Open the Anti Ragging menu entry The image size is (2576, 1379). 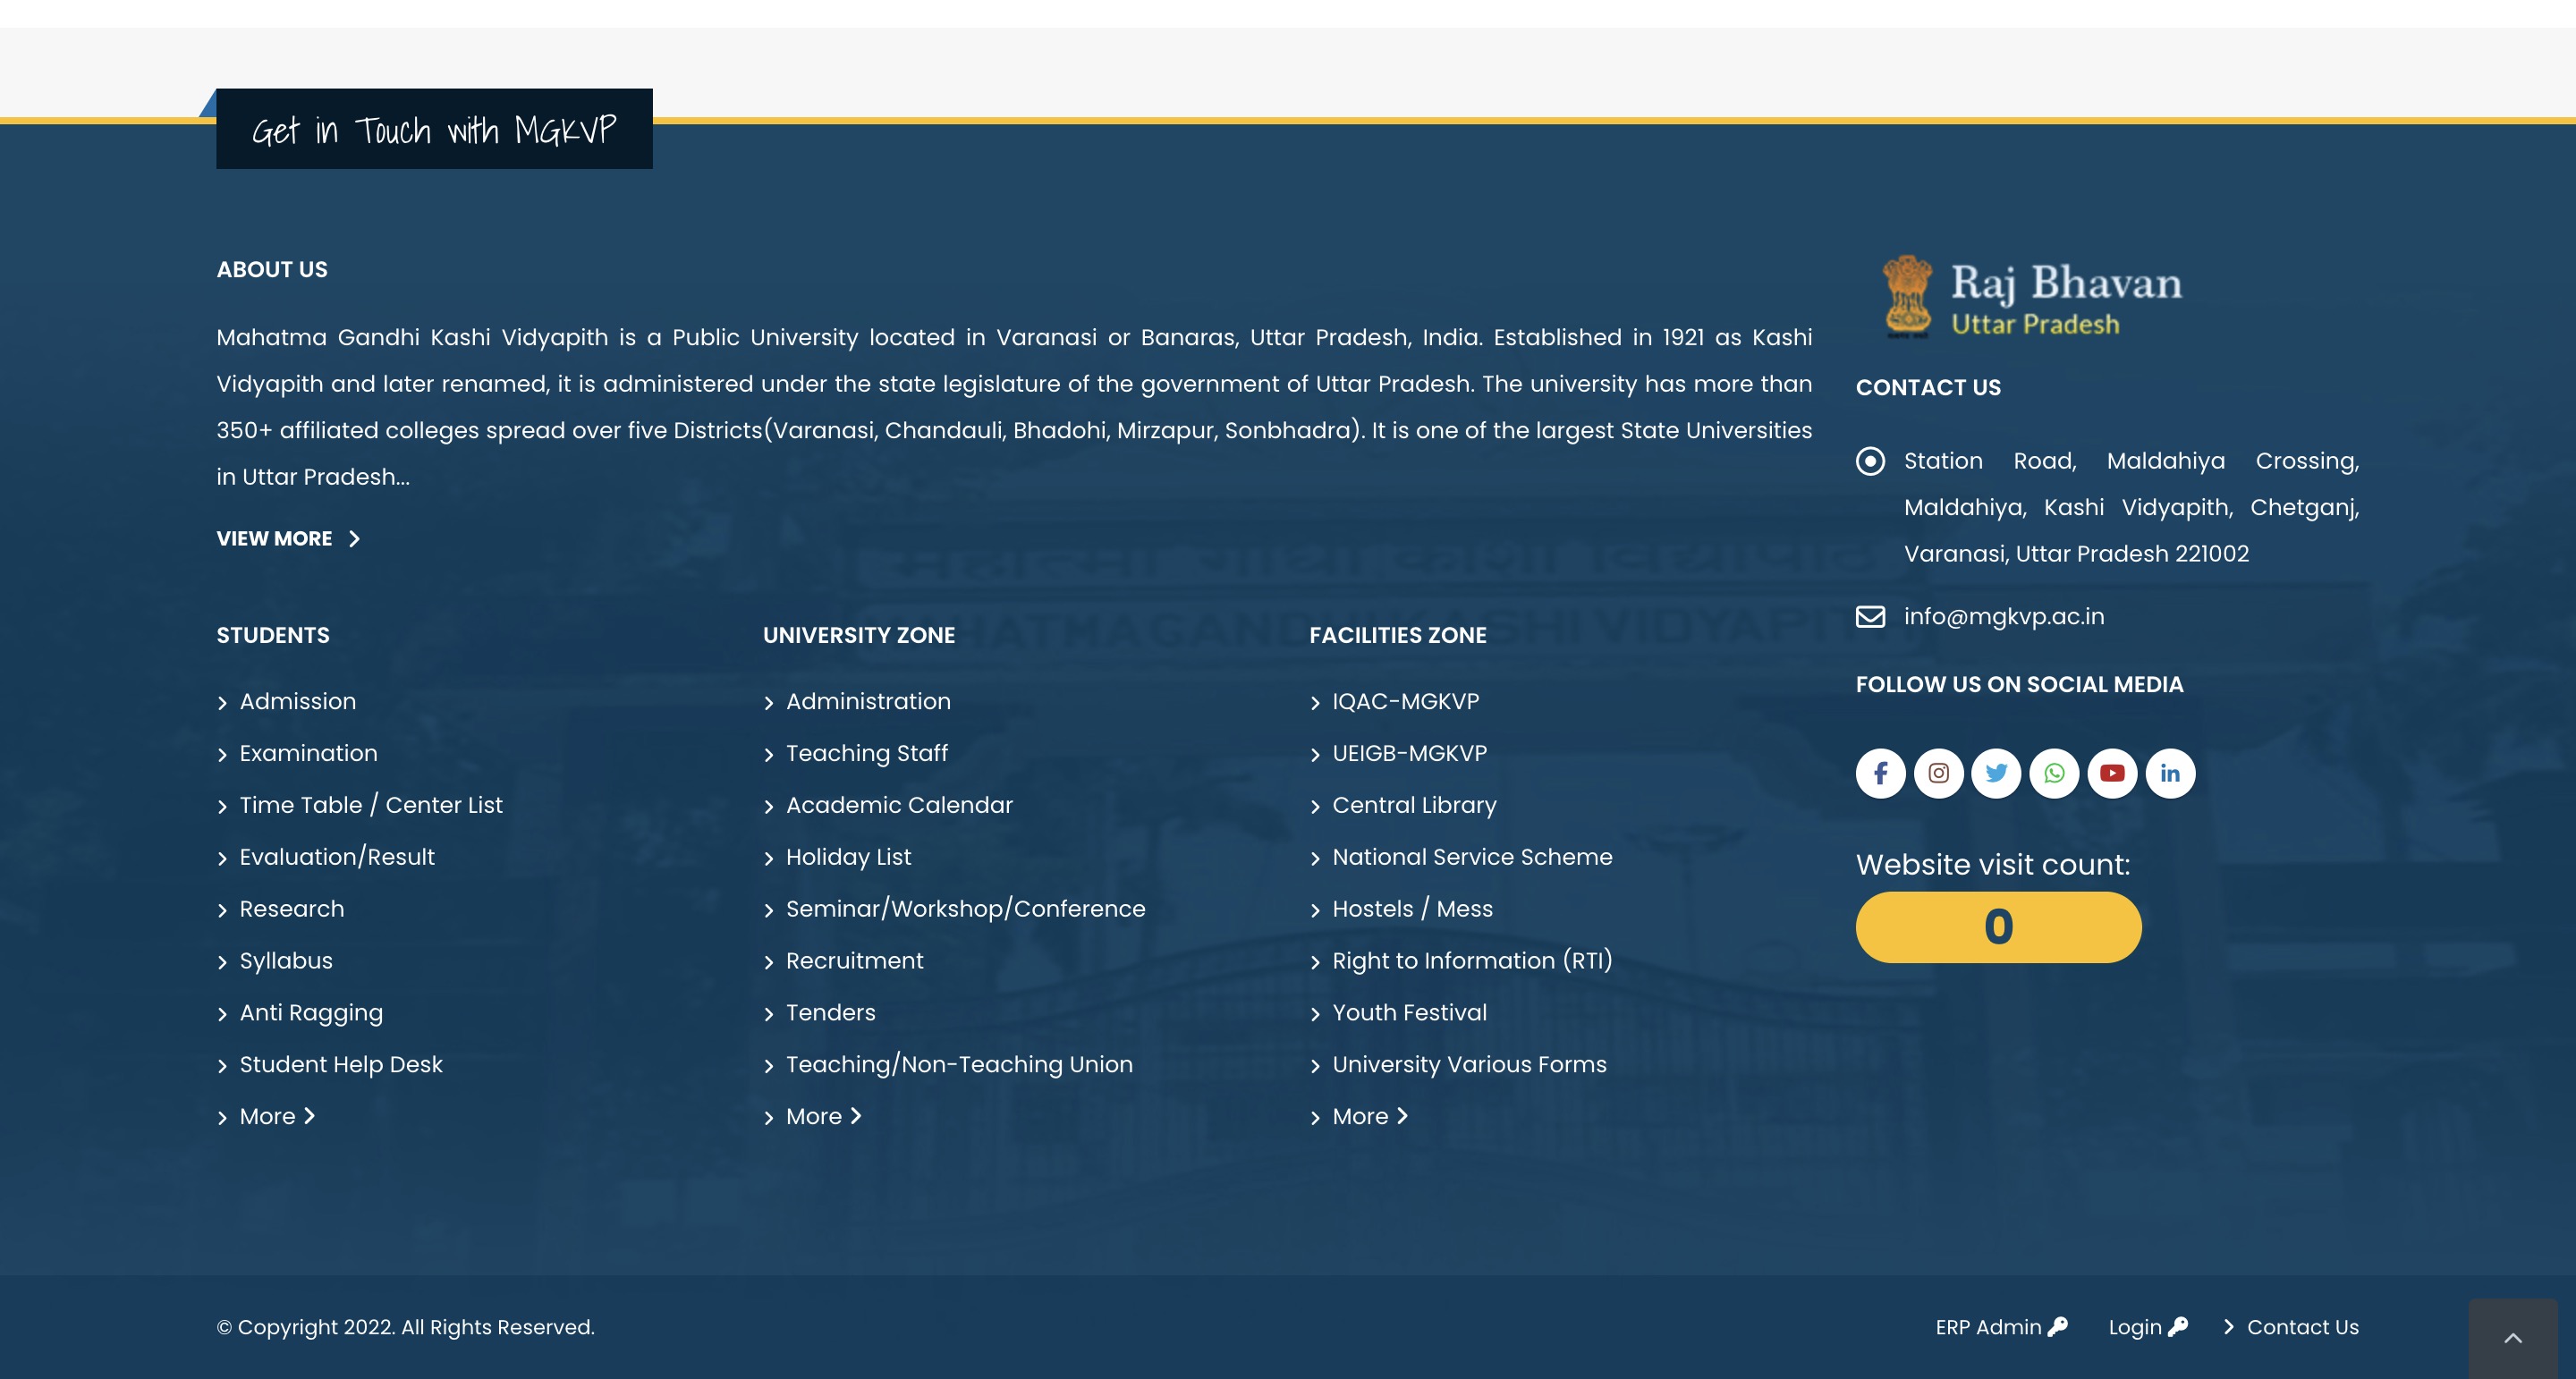(x=310, y=1012)
